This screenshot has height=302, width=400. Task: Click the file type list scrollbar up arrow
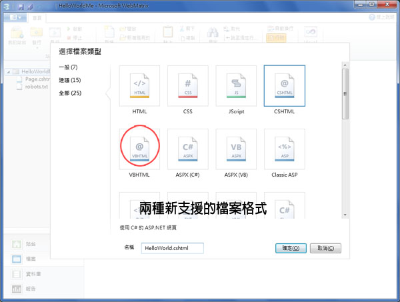pos(345,65)
